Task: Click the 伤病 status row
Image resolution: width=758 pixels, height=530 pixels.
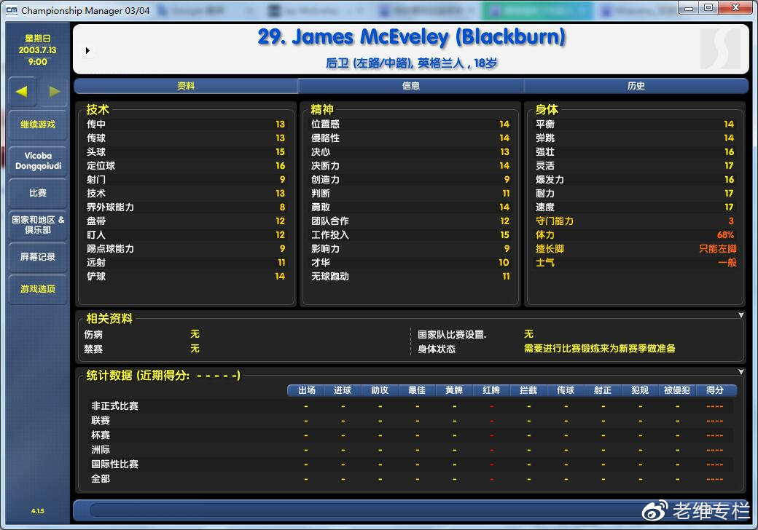Action: point(244,334)
